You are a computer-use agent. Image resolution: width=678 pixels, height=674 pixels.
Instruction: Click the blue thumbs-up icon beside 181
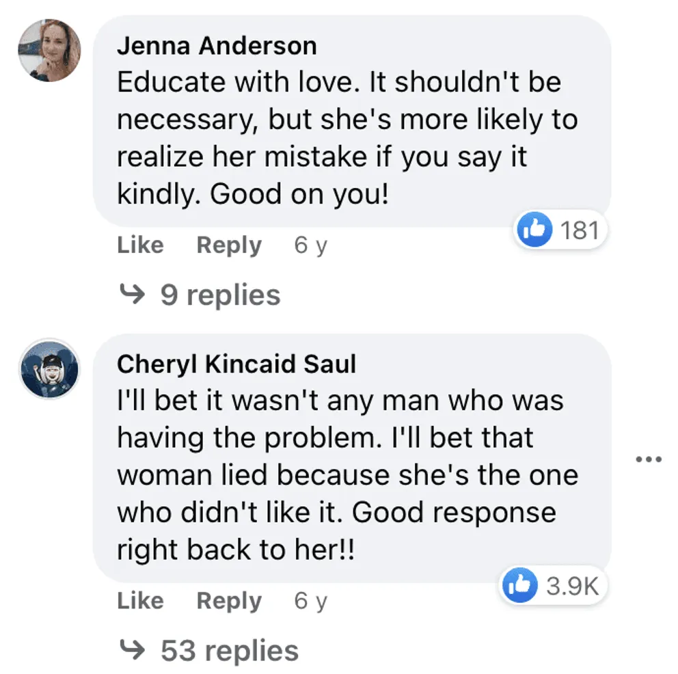(535, 230)
